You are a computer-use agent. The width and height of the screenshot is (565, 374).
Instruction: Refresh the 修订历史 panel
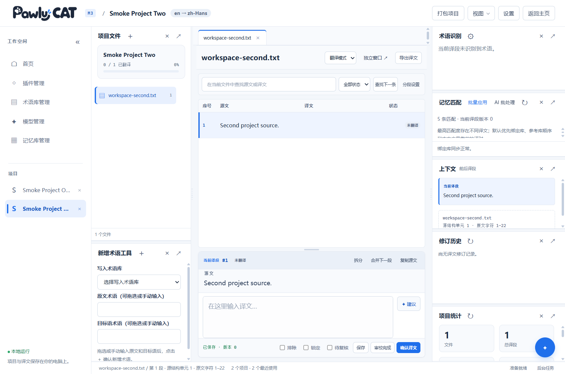[470, 241]
